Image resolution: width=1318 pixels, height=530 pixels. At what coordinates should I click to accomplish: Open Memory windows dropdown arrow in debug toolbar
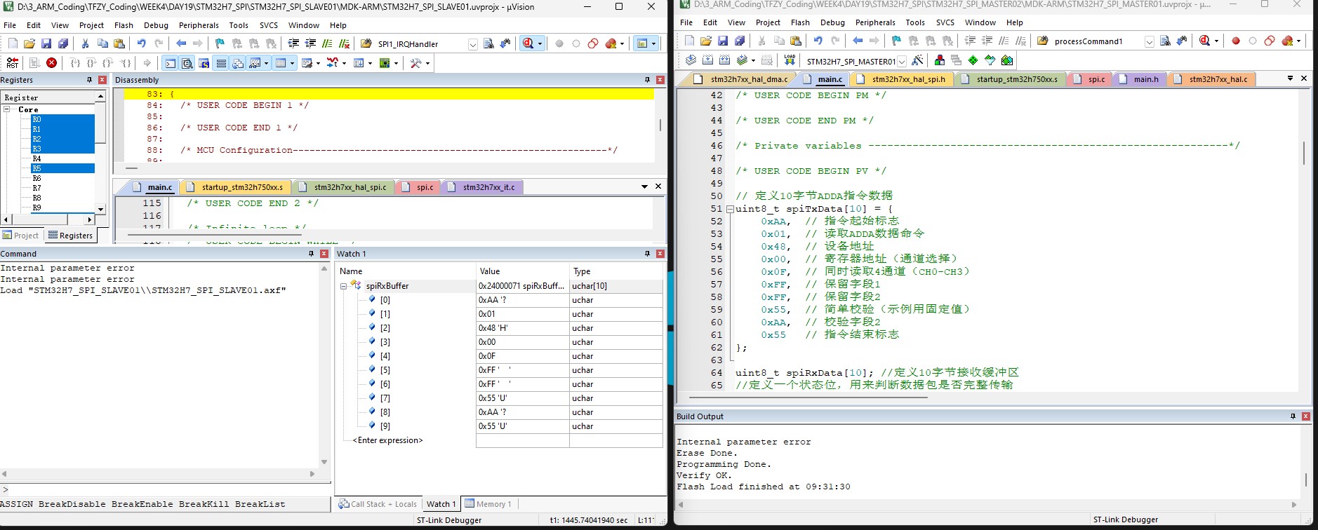coord(293,63)
